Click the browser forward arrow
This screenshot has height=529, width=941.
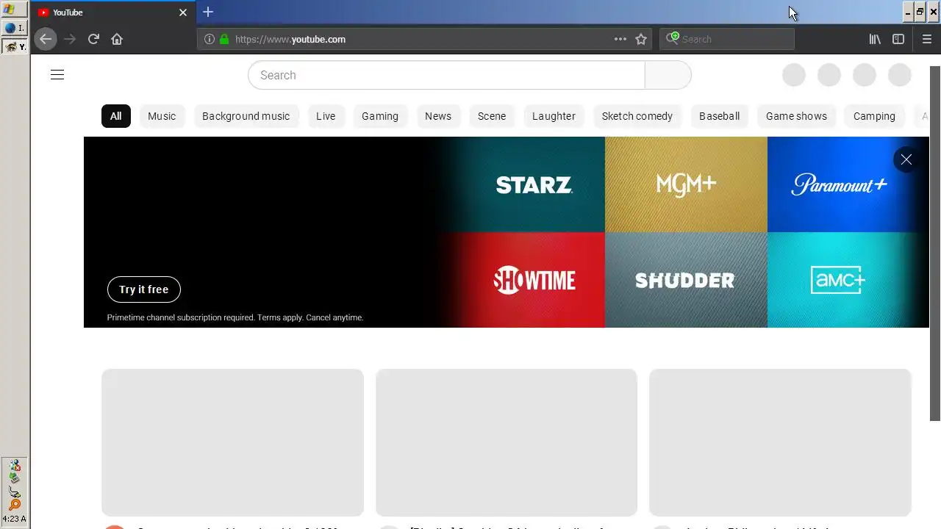[70, 39]
